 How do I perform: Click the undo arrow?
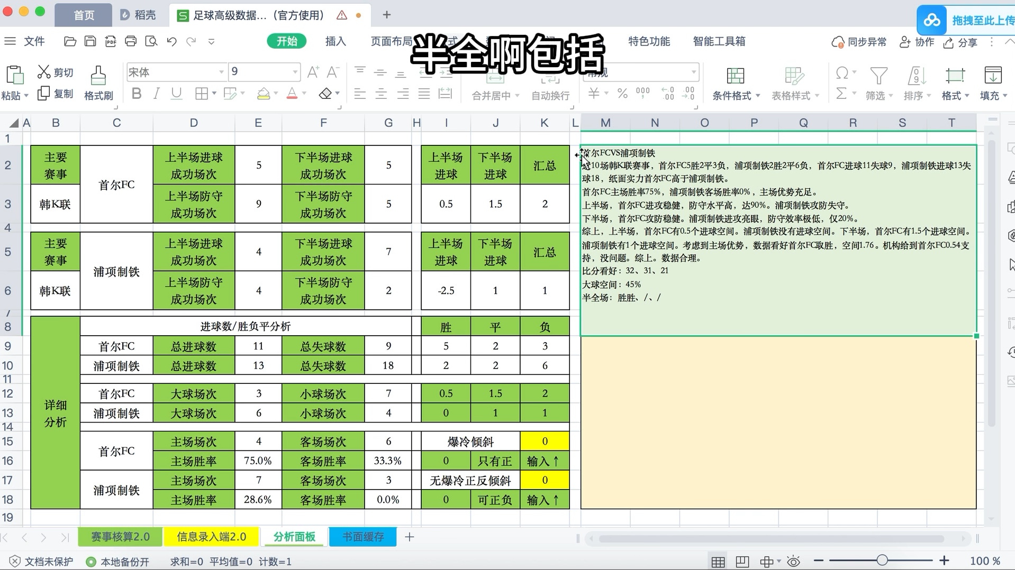[171, 41]
